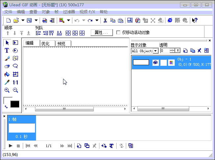The width and height of the screenshot is (215, 160).
Task: Create a new document via toolbar
Action: (9, 20)
